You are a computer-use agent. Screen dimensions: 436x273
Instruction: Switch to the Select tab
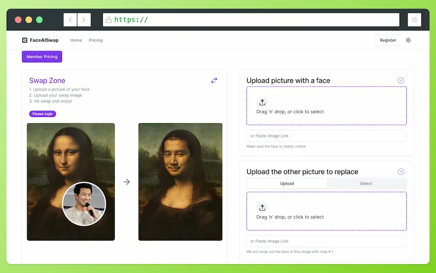[x=366, y=184]
